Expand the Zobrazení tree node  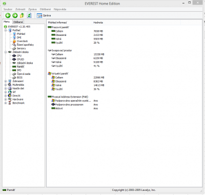click(x=6, y=81)
